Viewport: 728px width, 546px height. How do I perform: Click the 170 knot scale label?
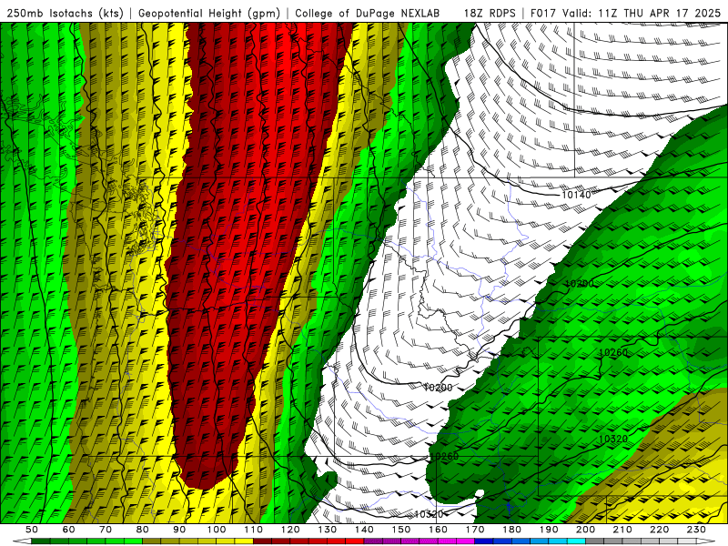[475, 530]
